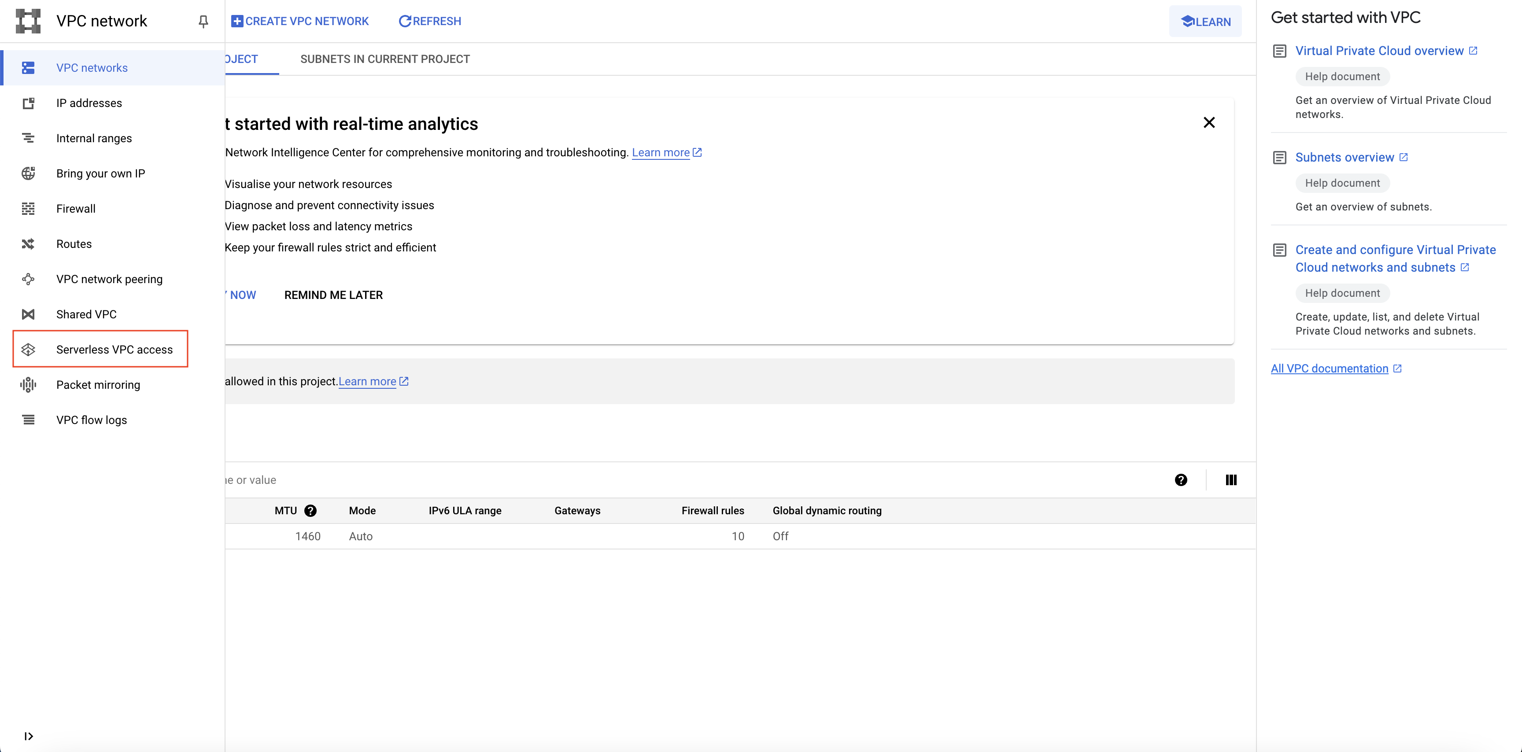Open Subnets overview help link

(x=1345, y=158)
